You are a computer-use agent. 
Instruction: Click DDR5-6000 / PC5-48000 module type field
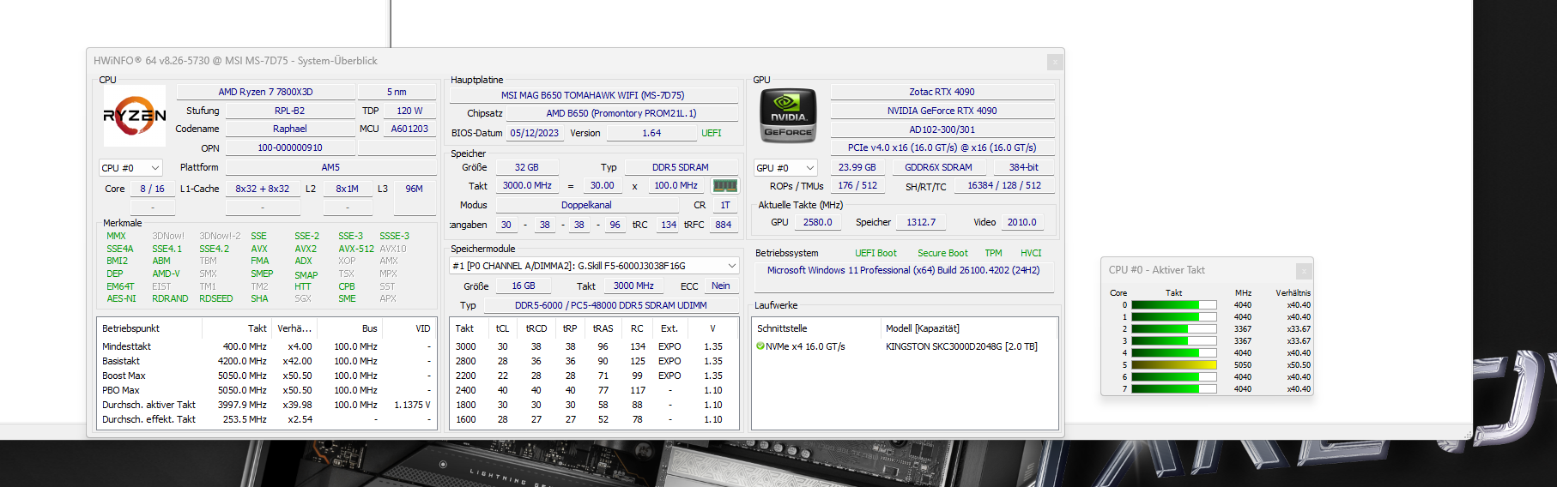610,305
